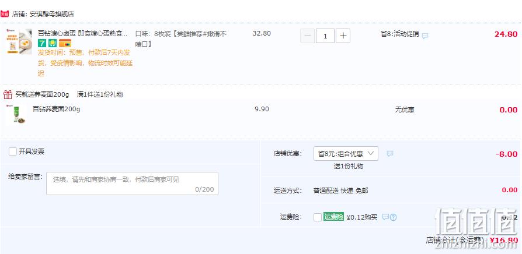The width and height of the screenshot is (522, 254).
Task: Click the green 运费险 label badge
Action: [x=333, y=217]
